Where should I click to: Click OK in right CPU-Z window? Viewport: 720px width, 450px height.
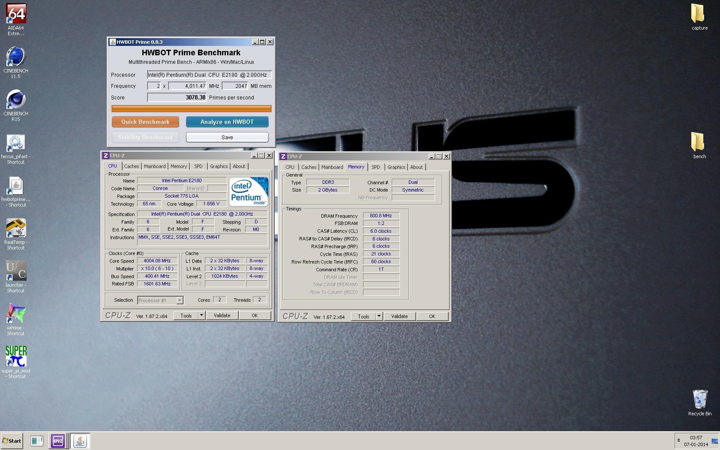click(x=432, y=316)
